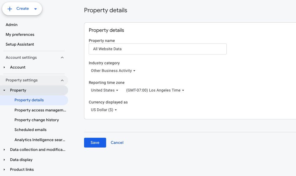Expand the Account tree item arrow

coord(4,67)
